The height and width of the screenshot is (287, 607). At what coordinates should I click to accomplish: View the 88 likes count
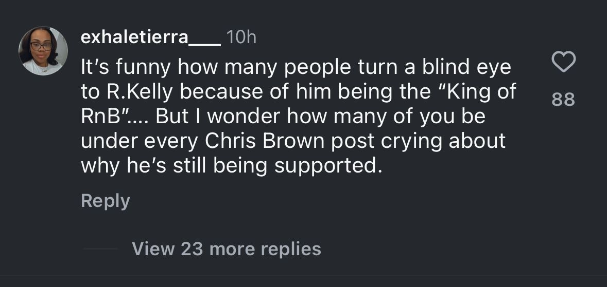563,99
